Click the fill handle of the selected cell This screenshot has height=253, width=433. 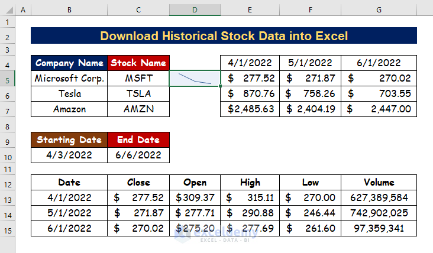coord(221,86)
